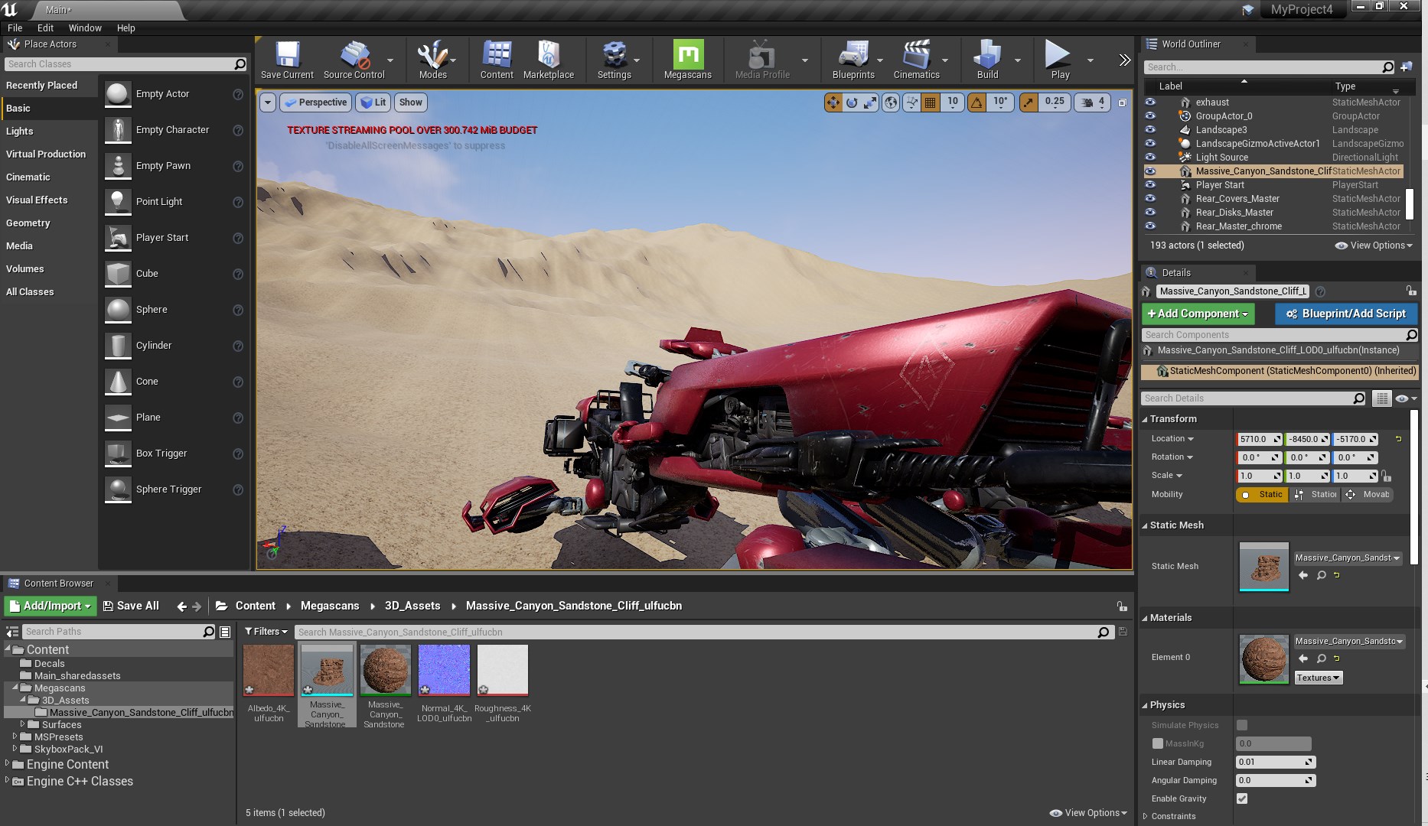Viewport: 1428px width, 826px height.
Task: Toggle visibility of the exhaust actor
Action: pos(1150,102)
